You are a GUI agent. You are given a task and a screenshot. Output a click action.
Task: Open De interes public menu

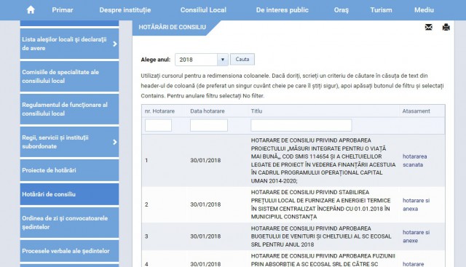click(283, 10)
